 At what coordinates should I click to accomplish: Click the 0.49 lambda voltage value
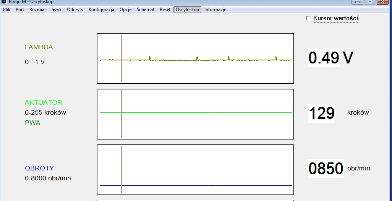[324, 58]
